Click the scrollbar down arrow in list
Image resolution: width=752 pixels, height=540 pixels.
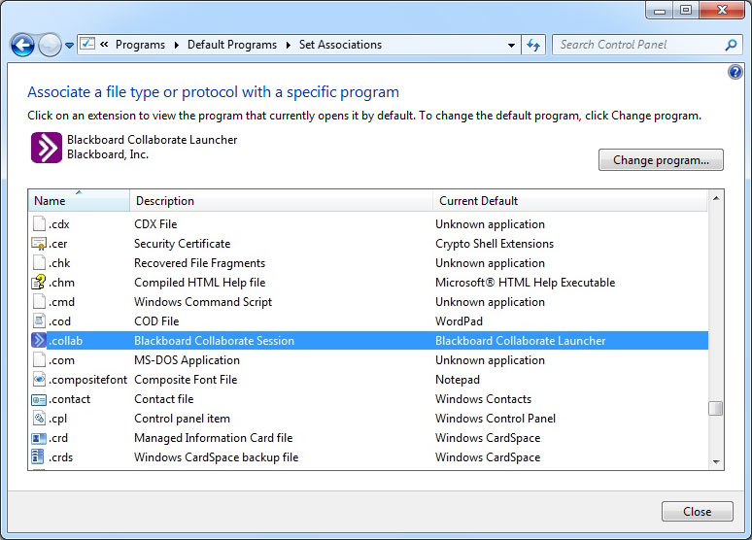tap(716, 462)
